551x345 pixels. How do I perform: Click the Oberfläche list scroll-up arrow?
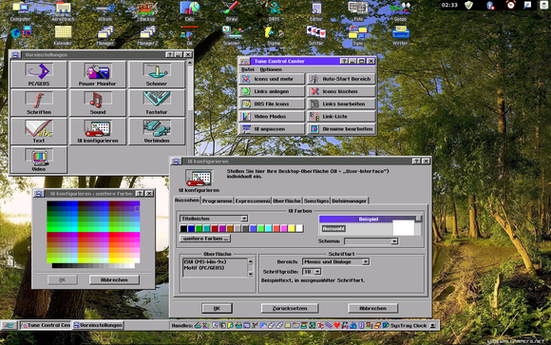point(250,261)
